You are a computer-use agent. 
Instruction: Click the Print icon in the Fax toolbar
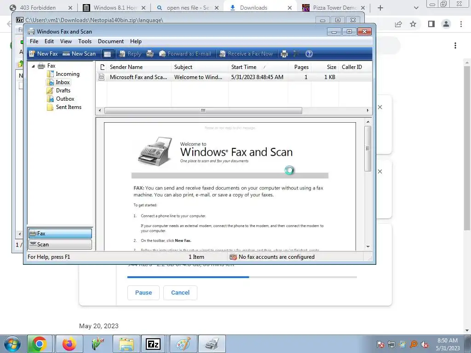(x=284, y=54)
